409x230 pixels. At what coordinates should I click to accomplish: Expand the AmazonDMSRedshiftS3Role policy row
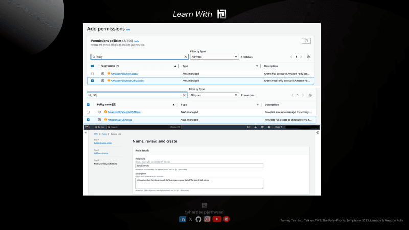pos(99,112)
